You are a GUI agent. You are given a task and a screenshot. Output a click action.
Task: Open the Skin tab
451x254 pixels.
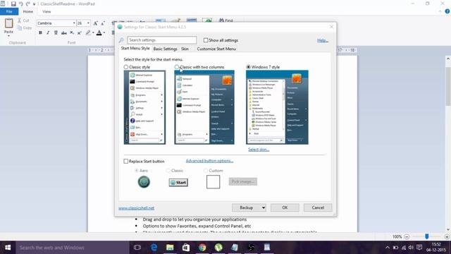point(185,49)
